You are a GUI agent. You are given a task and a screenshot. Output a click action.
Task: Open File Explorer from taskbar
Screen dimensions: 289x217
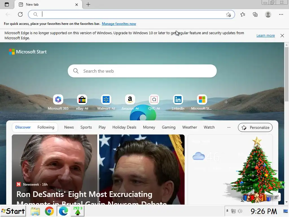click(35, 211)
